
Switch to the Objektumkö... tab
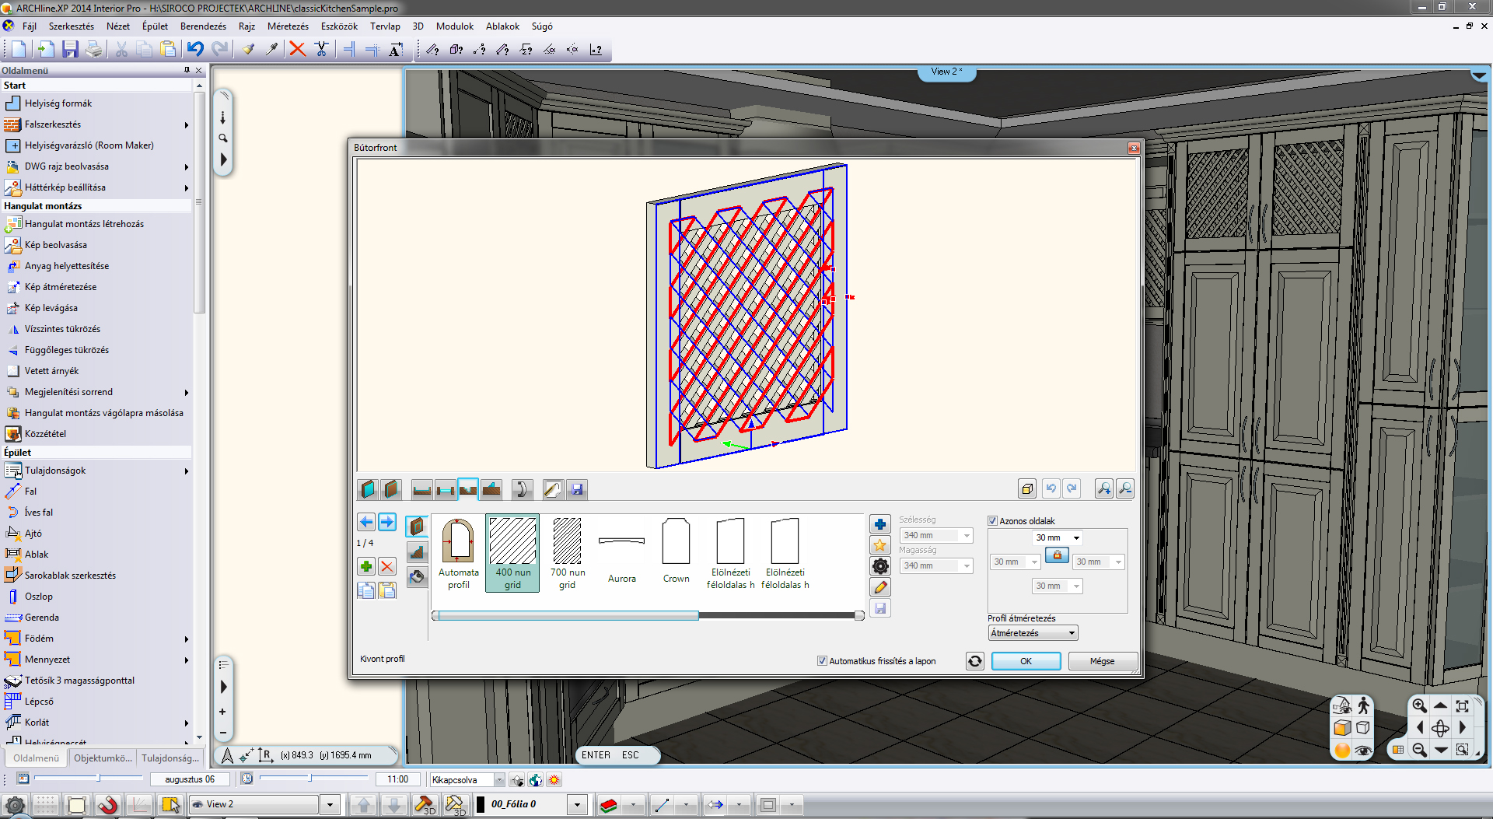tap(102, 758)
